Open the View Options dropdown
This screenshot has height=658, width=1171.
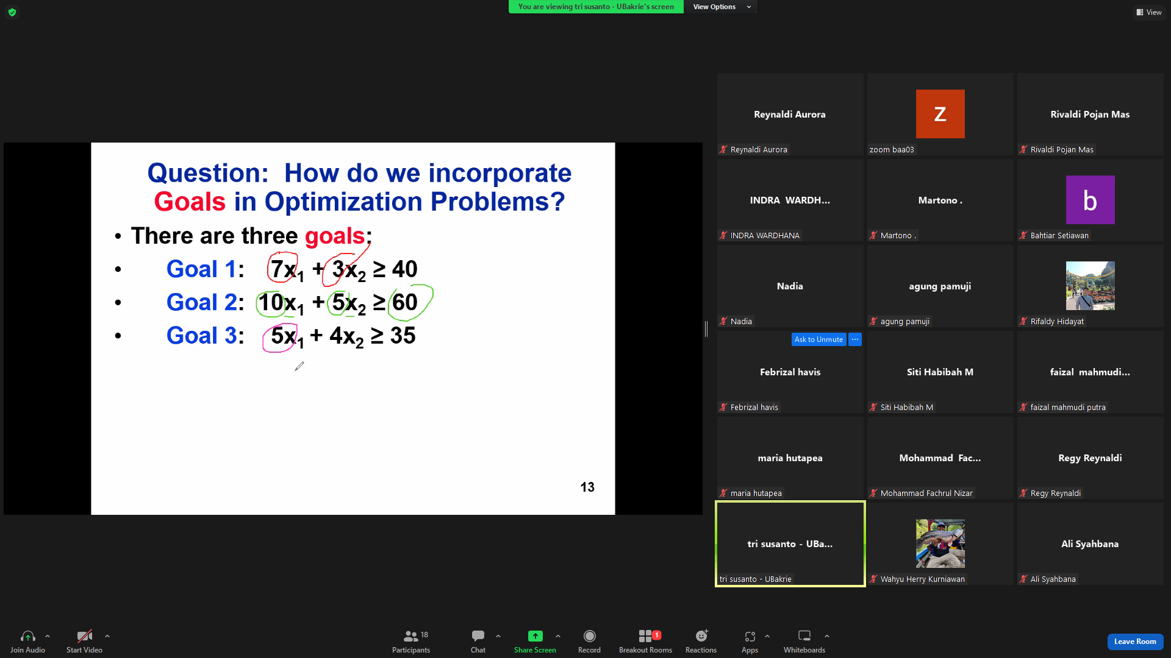click(x=721, y=7)
